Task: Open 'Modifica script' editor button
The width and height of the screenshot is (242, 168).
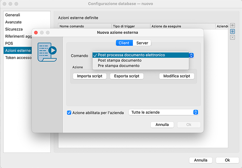Action: tap(176, 76)
